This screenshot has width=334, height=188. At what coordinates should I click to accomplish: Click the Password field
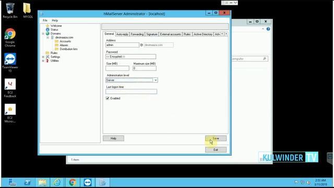tap(131, 56)
